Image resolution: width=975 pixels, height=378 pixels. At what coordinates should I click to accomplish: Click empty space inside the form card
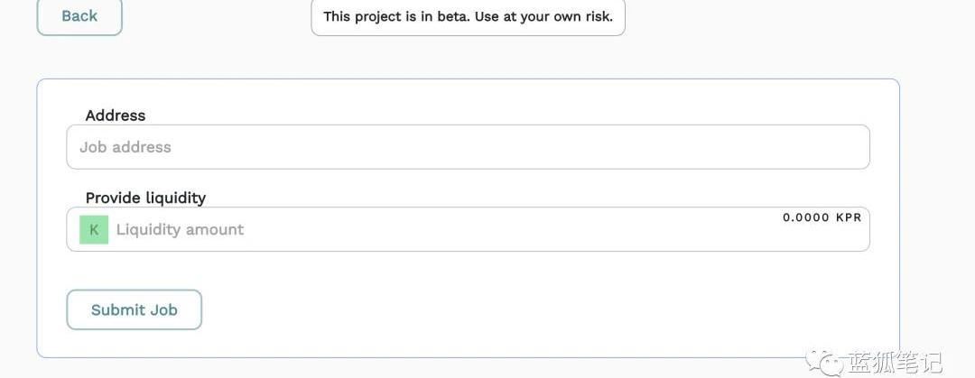tap(542, 307)
